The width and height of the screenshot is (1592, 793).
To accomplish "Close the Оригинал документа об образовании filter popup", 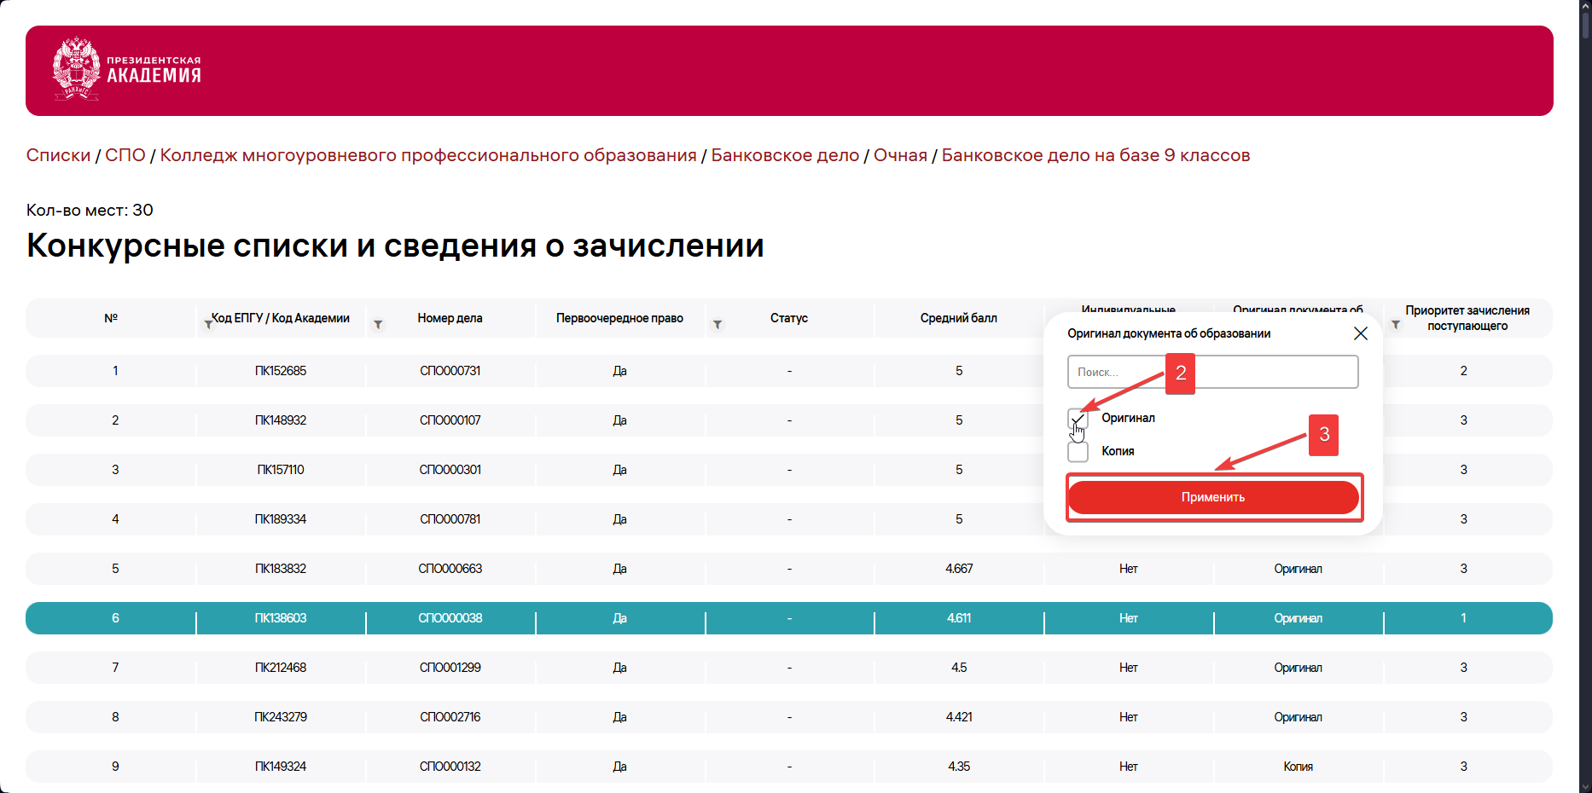I will 1360,333.
